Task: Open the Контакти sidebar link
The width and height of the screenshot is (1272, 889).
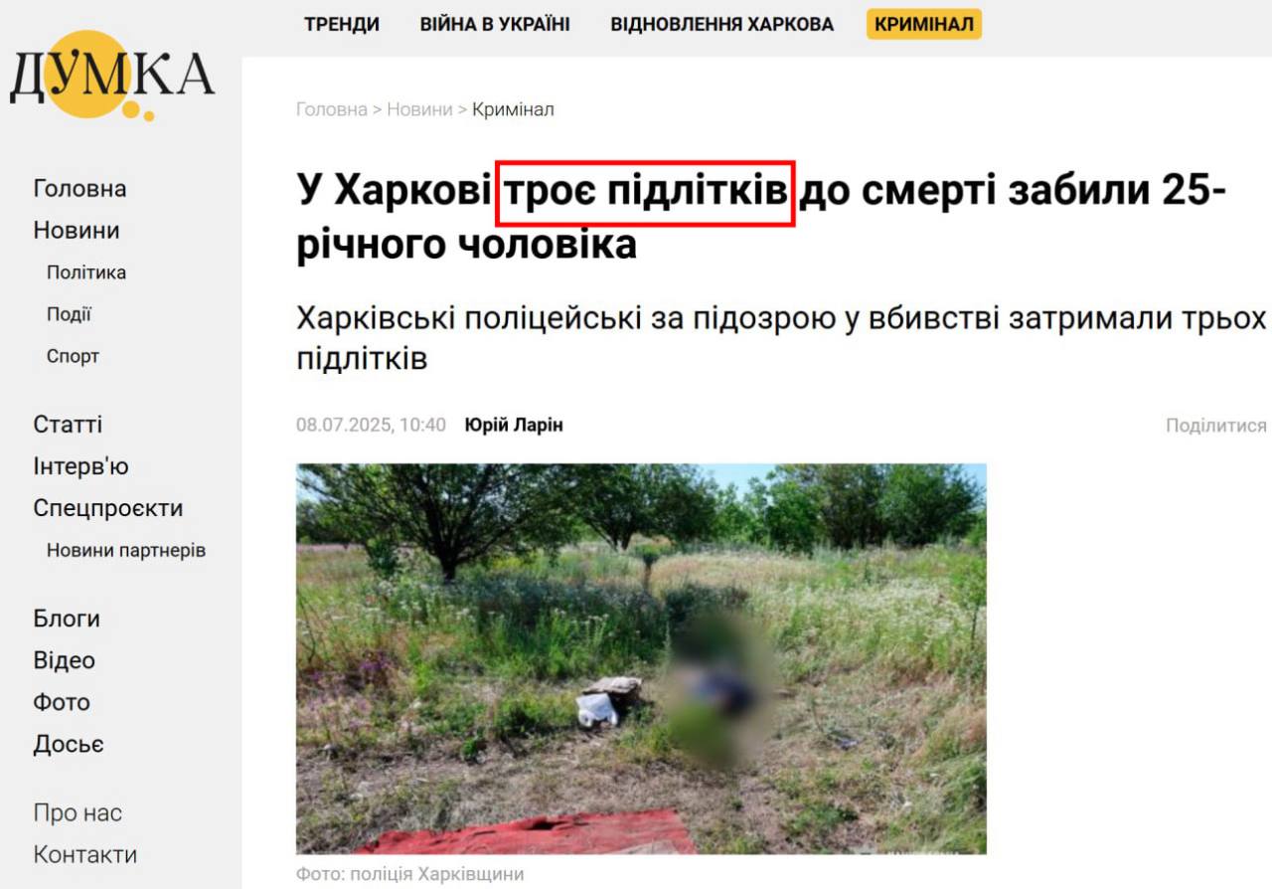Action: pos(85,855)
